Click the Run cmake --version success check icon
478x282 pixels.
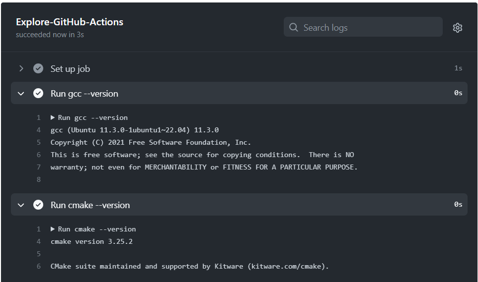click(x=38, y=205)
